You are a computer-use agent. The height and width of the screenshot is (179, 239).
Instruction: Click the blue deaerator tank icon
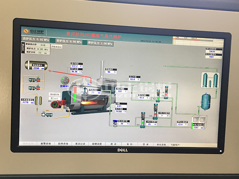pos(206,101)
